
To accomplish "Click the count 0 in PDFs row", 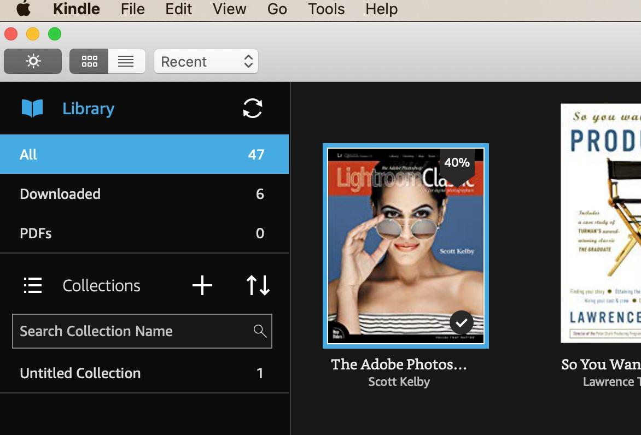I will (260, 233).
